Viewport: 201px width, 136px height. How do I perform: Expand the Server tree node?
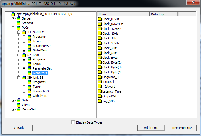click(x=13, y=18)
